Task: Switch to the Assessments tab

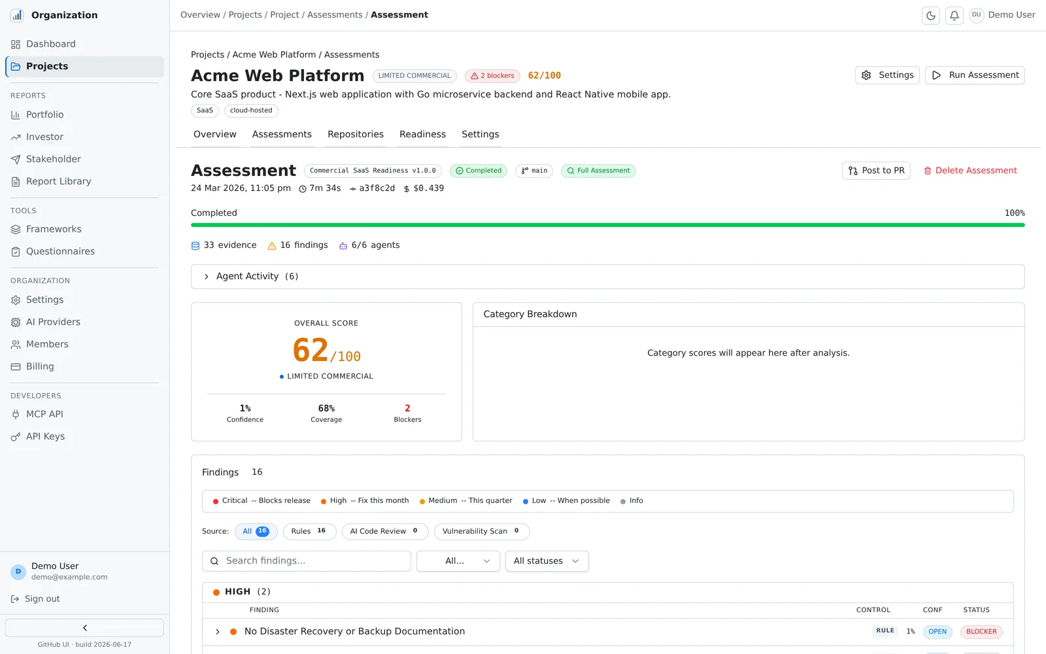Action: (x=282, y=134)
